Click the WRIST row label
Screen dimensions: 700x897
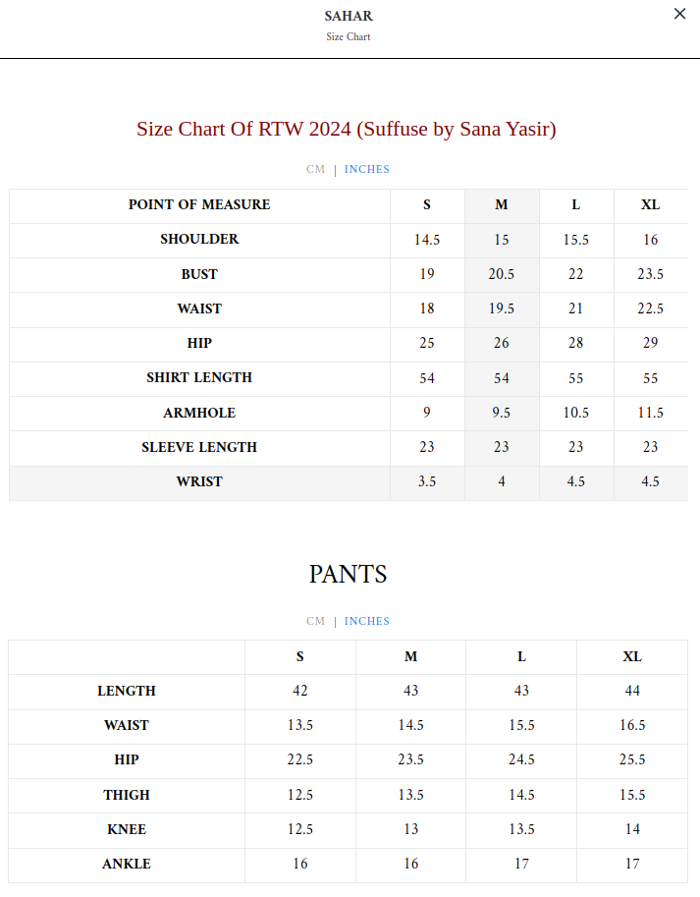click(x=199, y=481)
